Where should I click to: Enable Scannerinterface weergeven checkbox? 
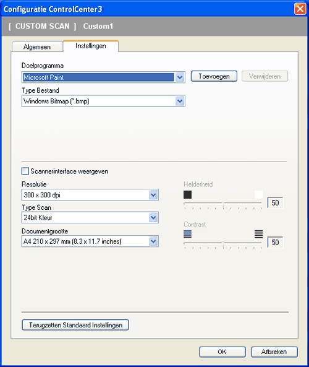coord(25,171)
